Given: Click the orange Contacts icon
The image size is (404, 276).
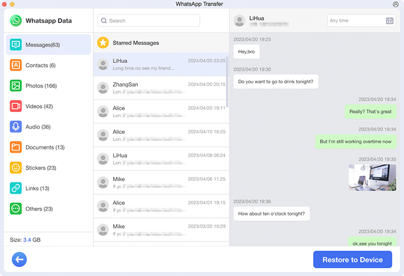Looking at the screenshot, I should [x=16, y=65].
